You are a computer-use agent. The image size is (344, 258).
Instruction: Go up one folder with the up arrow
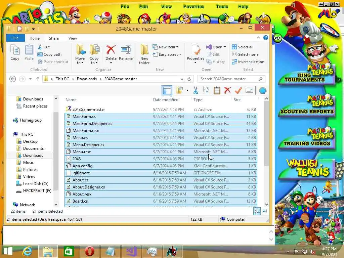[38, 79]
